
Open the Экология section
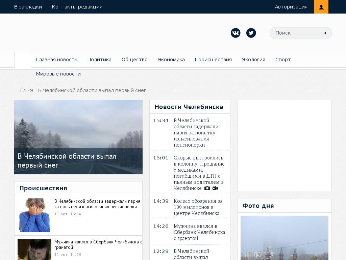(253, 60)
